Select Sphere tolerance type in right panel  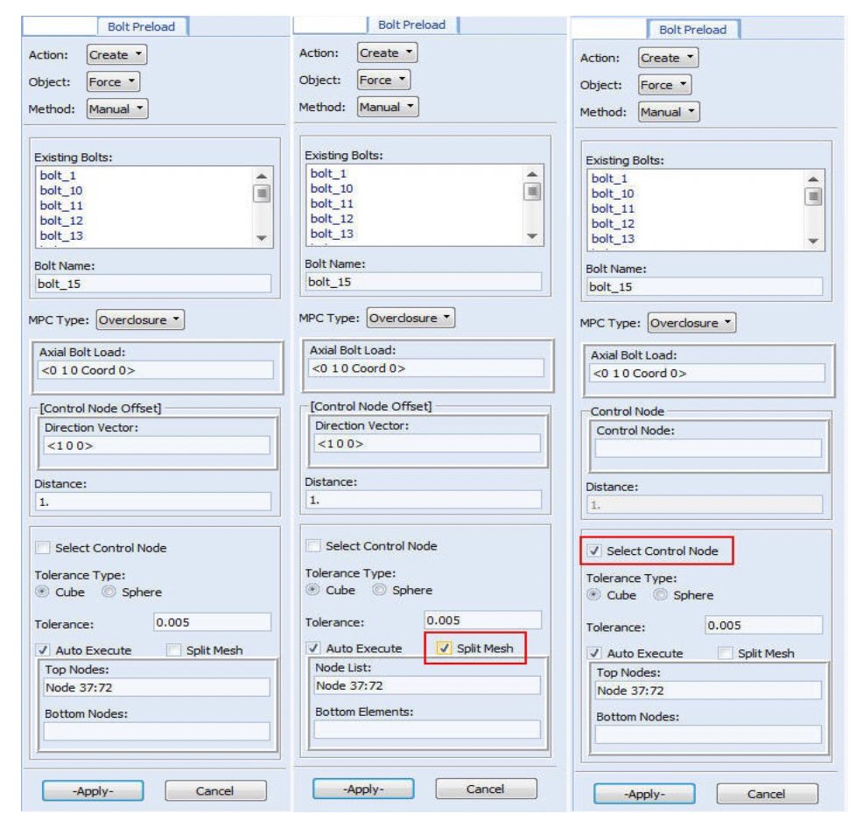[x=661, y=594]
